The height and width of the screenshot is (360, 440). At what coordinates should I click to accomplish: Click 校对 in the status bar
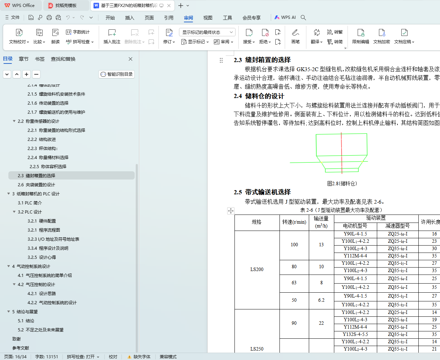tap(113, 357)
